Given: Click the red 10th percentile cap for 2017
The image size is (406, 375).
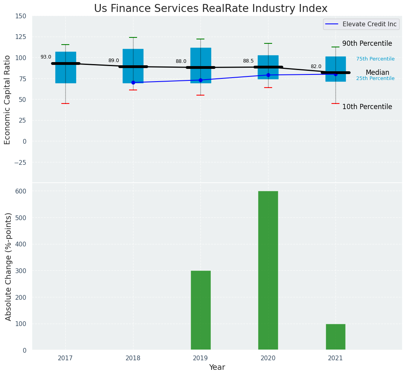Looking at the screenshot, I should pos(65,104).
